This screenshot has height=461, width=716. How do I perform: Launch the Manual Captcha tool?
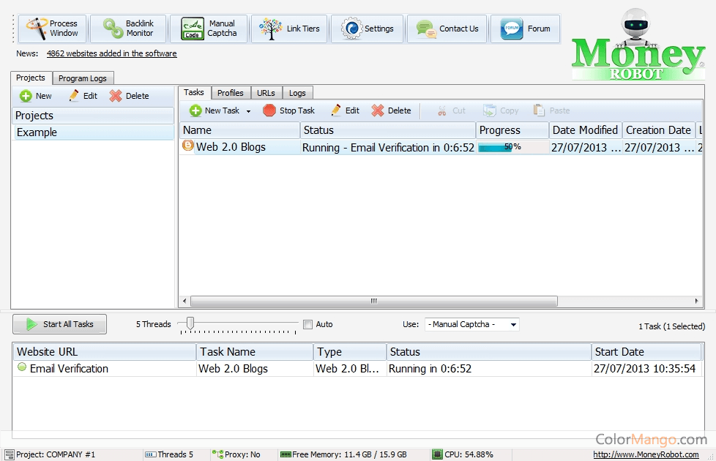point(209,29)
